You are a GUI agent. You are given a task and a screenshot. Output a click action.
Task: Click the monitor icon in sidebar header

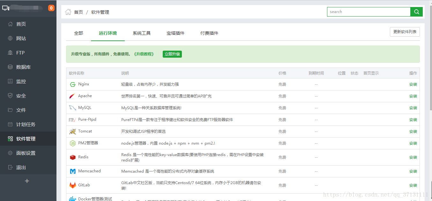[x=5, y=8]
